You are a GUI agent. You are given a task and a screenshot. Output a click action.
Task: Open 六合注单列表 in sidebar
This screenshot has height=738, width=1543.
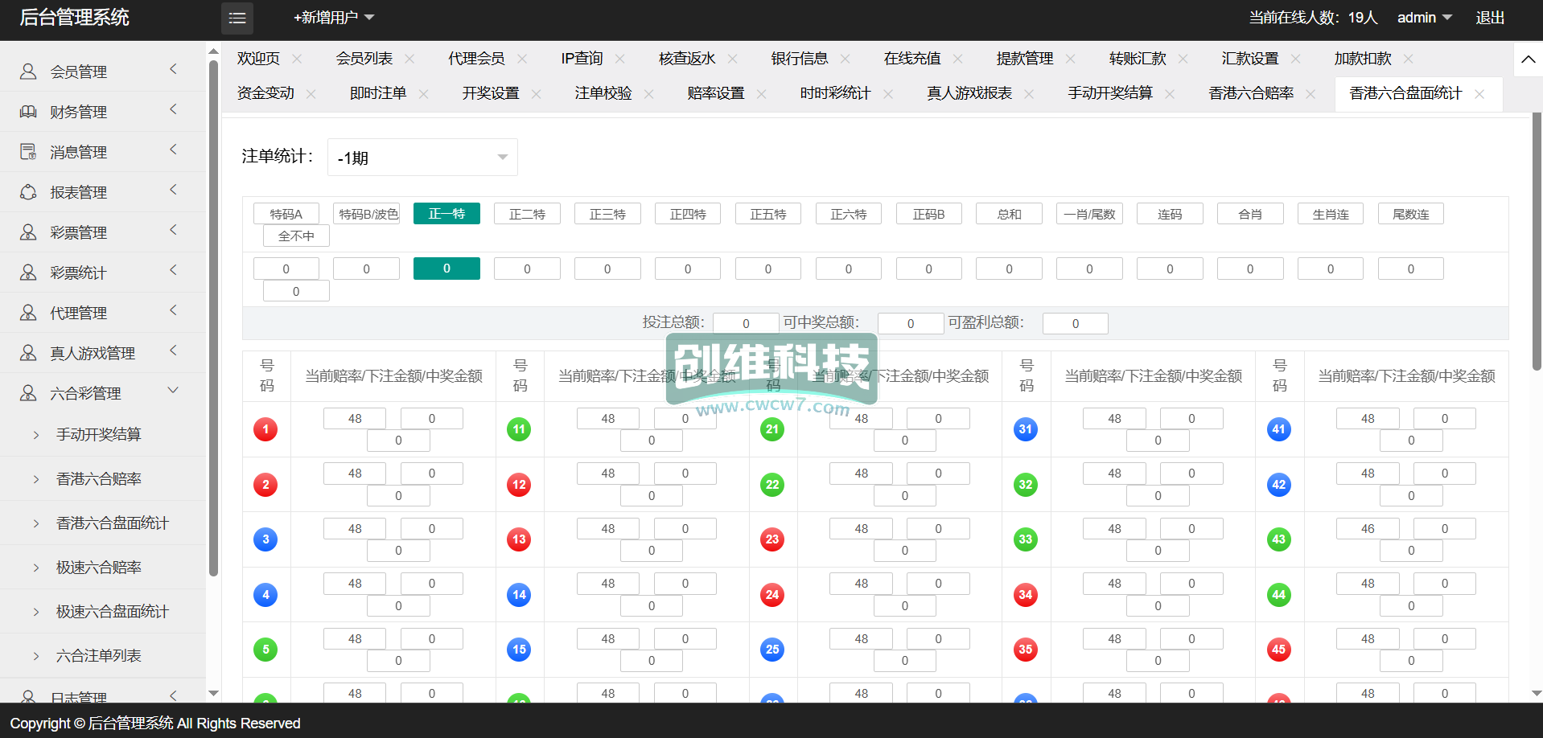coord(99,656)
